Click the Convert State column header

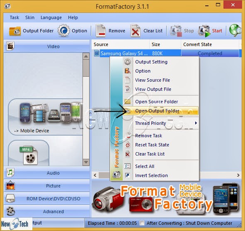(210, 44)
